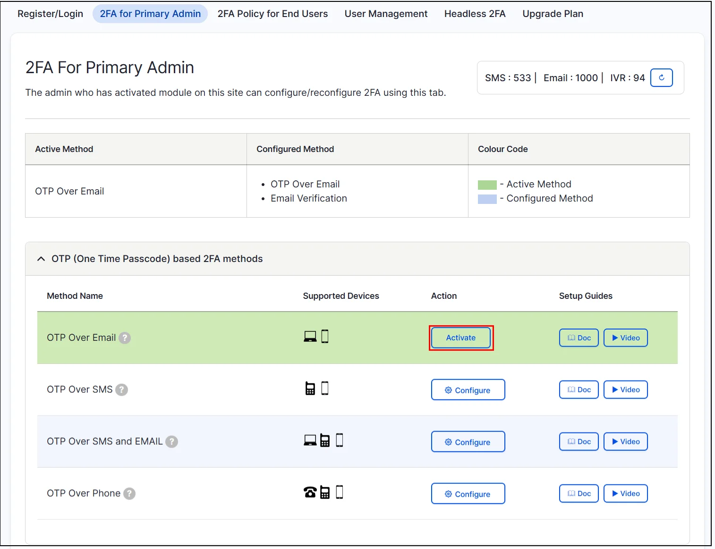Open help tooltip for OTP Over SMS and EMAIL
Screen dimensions: 715x549
171,442
